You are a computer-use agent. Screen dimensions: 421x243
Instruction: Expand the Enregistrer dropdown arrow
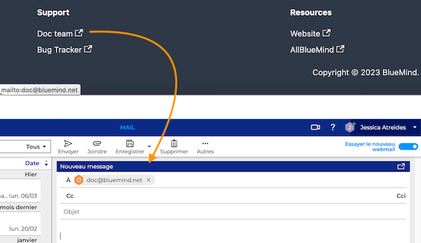click(x=149, y=146)
